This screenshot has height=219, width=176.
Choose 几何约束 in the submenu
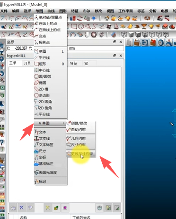[81, 139]
